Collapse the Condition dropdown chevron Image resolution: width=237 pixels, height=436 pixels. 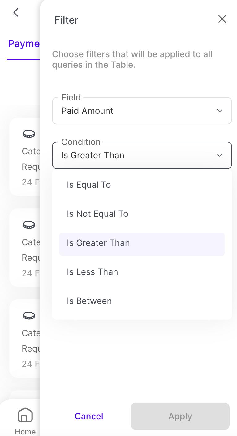[220, 155]
